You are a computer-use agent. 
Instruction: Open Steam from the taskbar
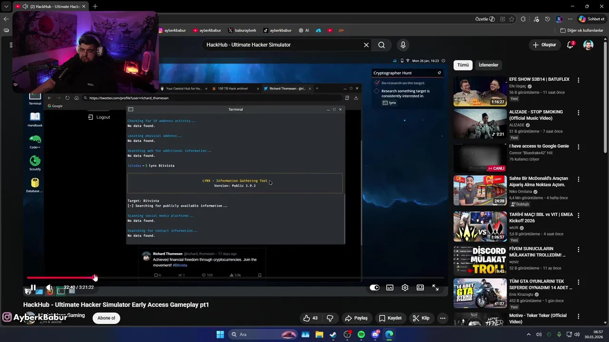(x=333, y=334)
